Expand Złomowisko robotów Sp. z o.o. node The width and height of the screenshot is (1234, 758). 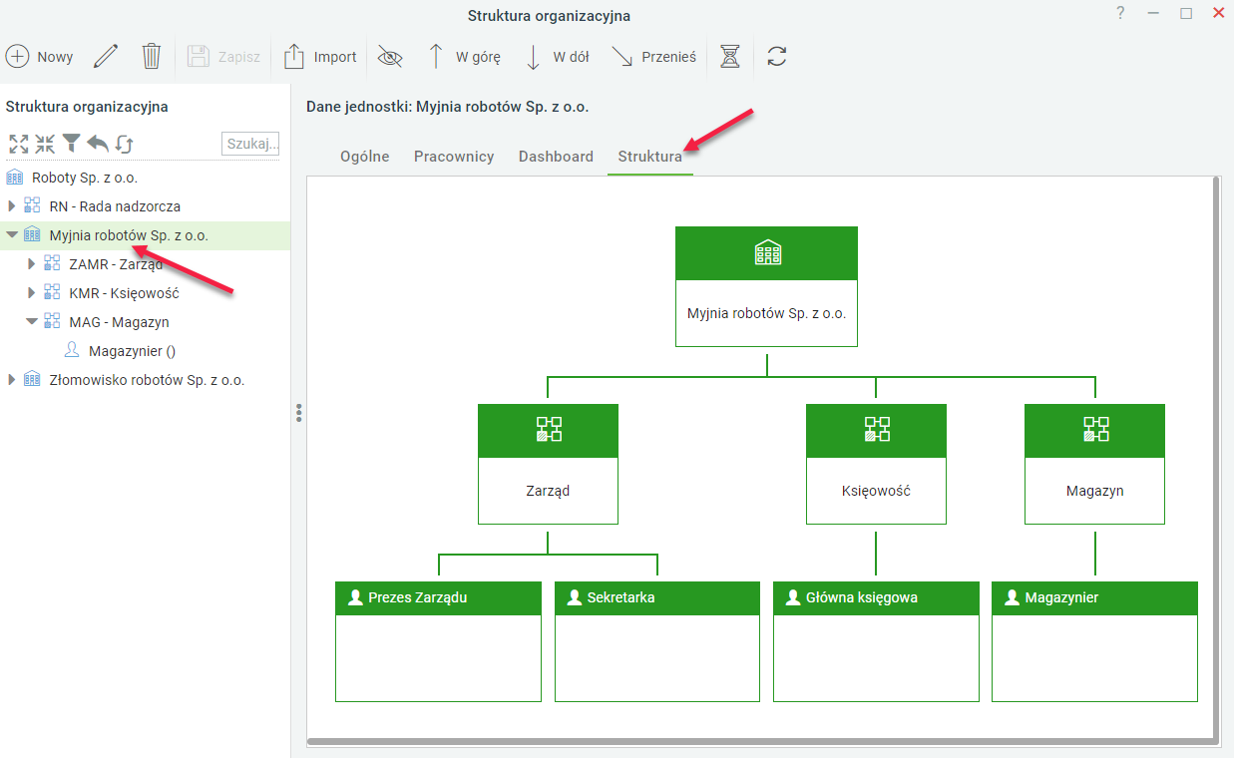[12, 380]
